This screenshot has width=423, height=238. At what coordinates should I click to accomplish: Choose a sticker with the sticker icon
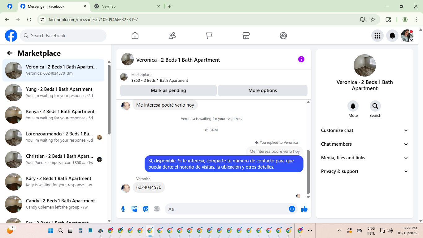click(x=146, y=209)
